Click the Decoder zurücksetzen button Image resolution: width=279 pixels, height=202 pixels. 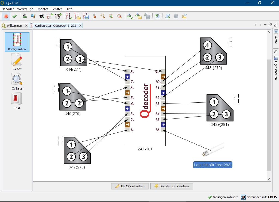click(172, 186)
